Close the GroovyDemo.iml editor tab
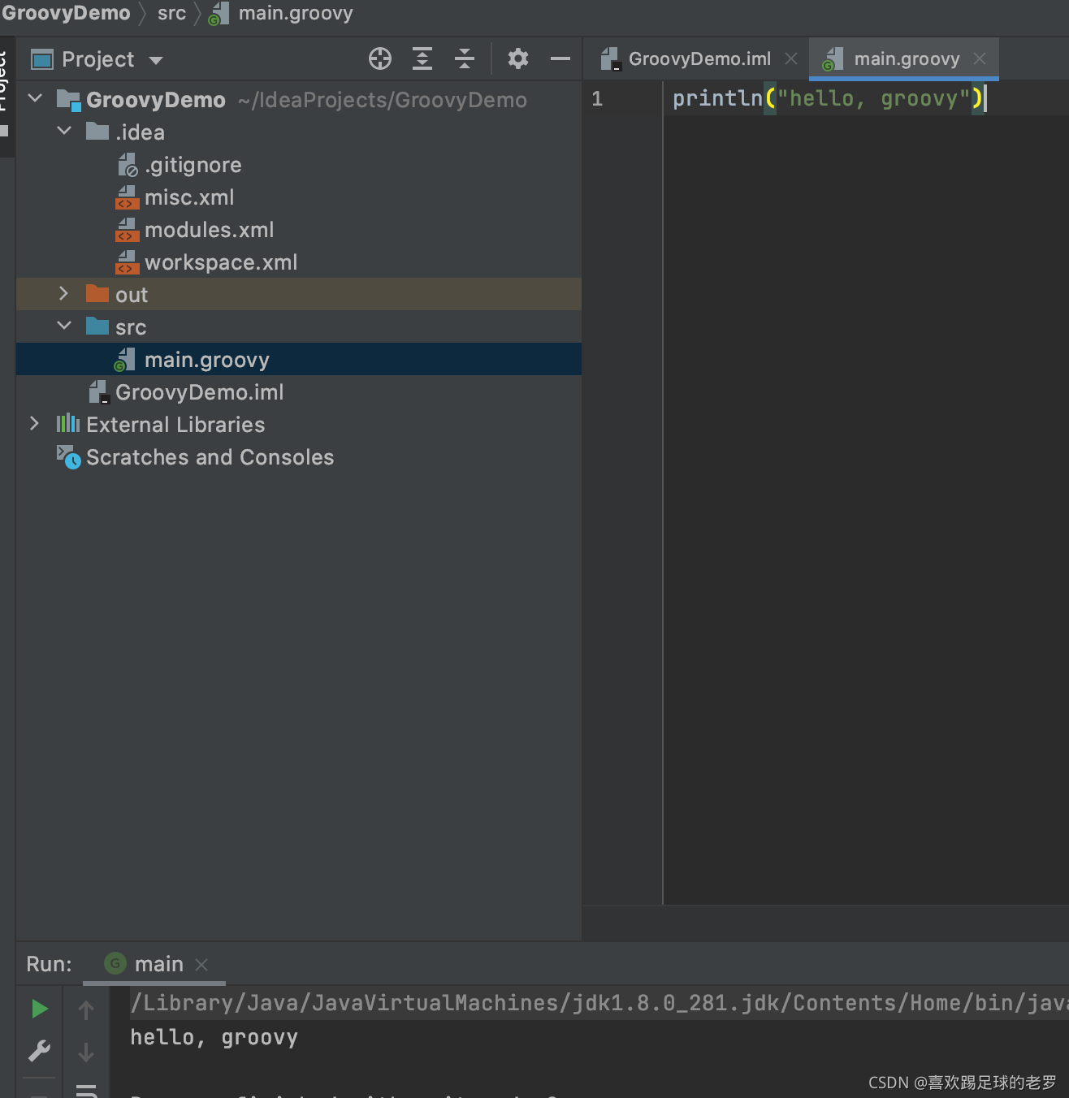The height and width of the screenshot is (1098, 1069). 791,58
